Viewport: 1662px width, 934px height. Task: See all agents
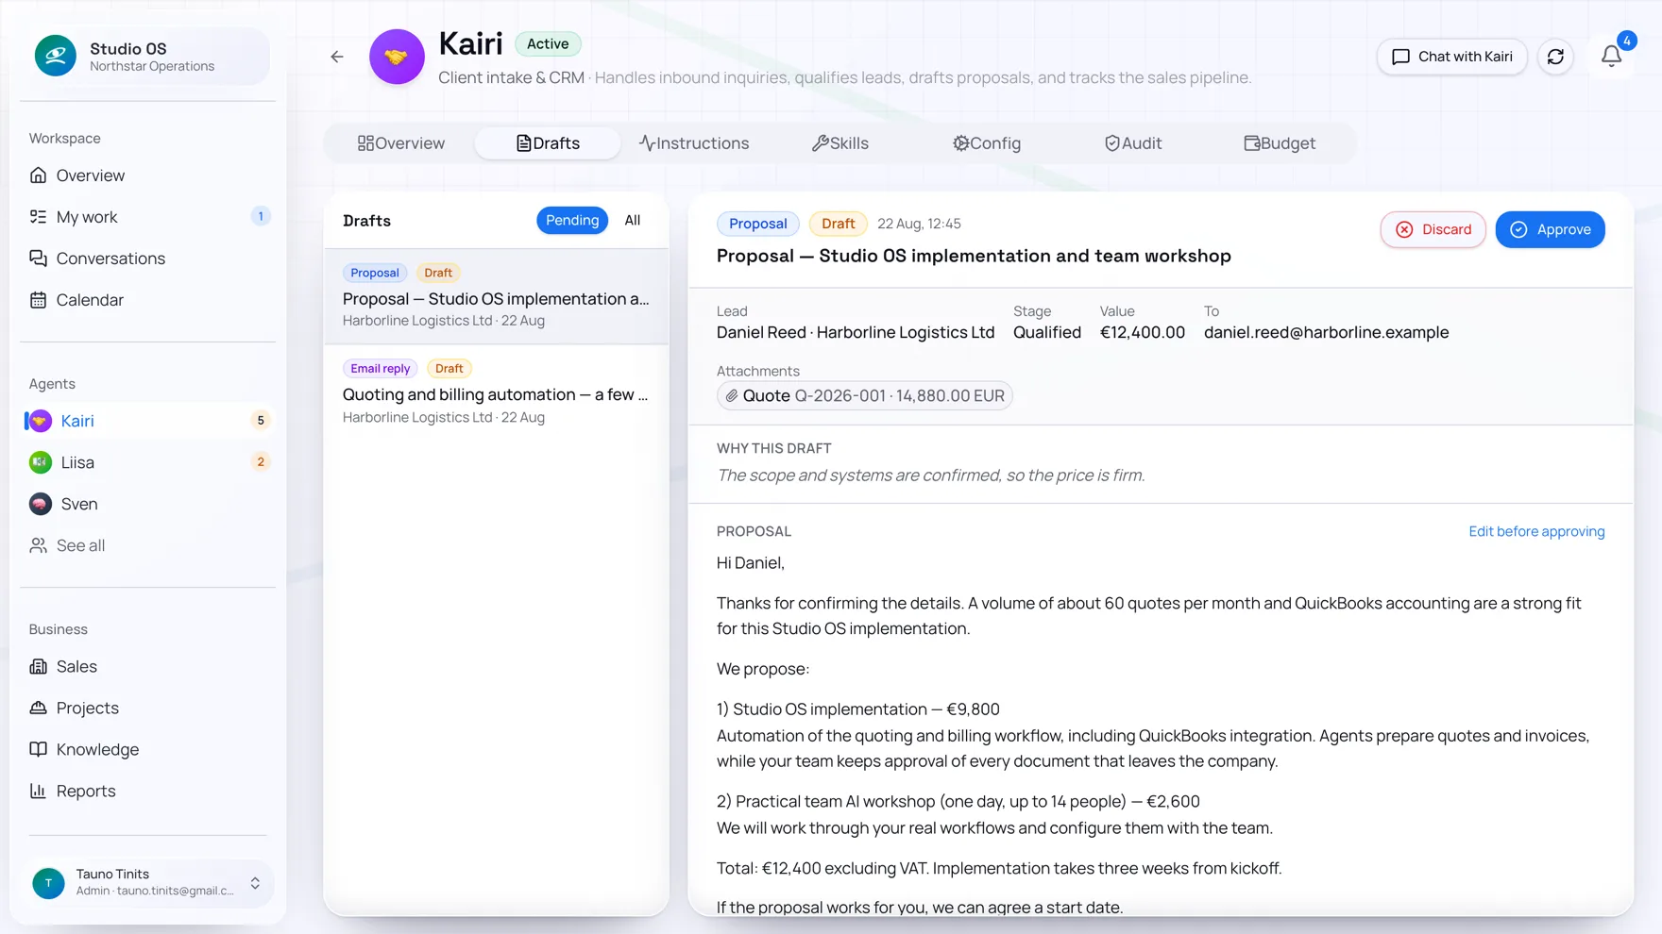tap(147, 545)
